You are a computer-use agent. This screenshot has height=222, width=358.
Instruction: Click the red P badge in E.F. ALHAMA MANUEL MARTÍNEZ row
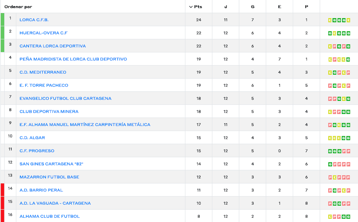[330, 125]
